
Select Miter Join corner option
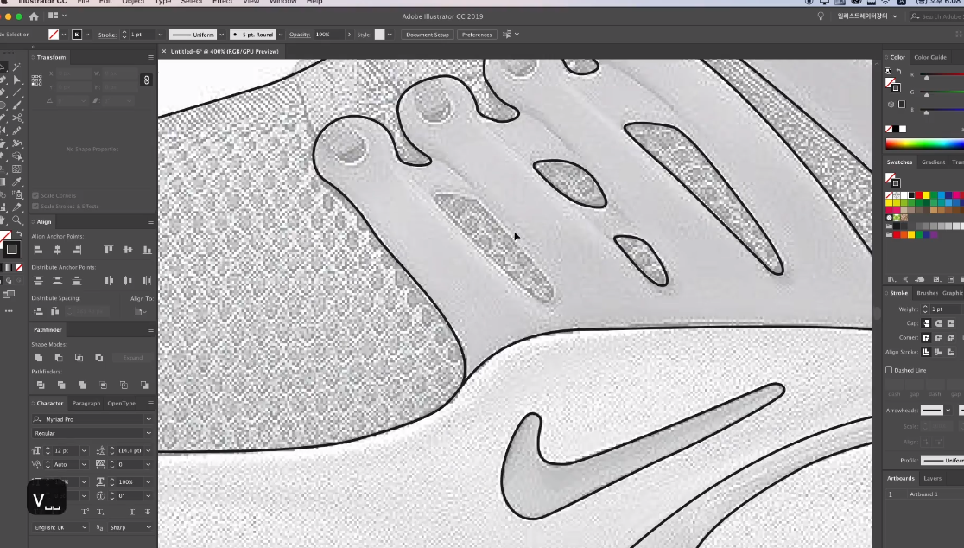pyautogui.click(x=926, y=338)
